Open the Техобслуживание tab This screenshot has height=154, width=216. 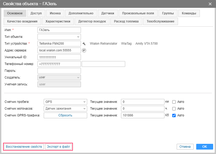pyautogui.click(x=160, y=21)
